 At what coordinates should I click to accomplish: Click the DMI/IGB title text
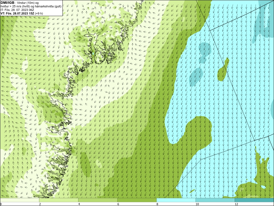(x=7, y=3)
